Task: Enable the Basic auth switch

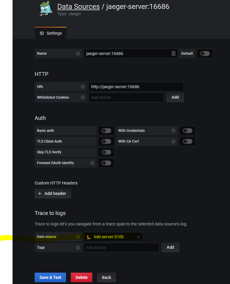Action: (106, 131)
